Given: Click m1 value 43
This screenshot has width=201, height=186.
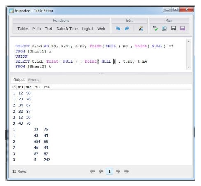Looking at the screenshot, I should click(21, 123).
